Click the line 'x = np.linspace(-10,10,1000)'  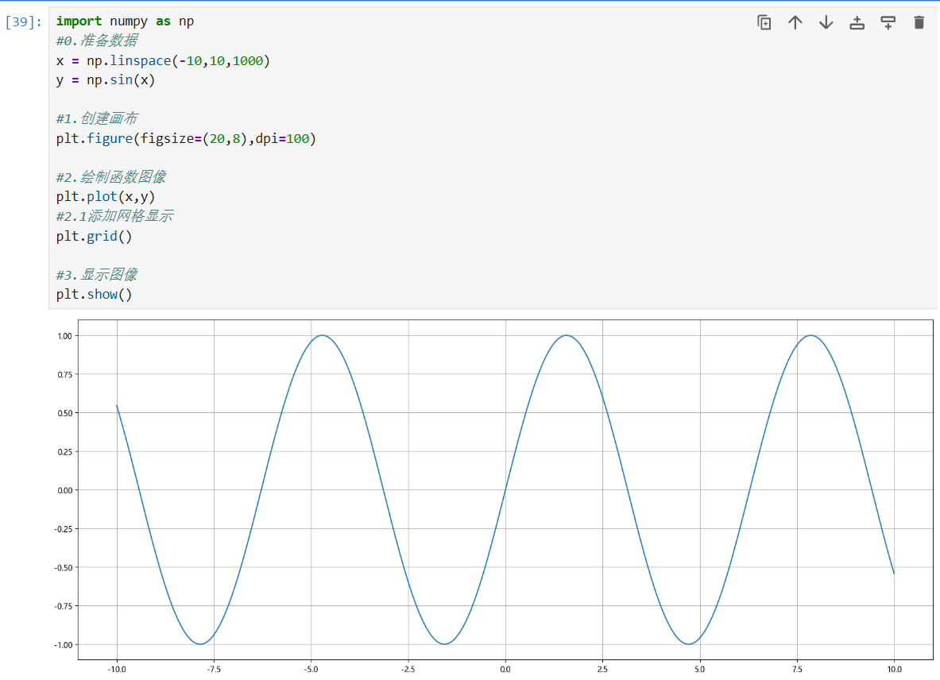coord(163,60)
